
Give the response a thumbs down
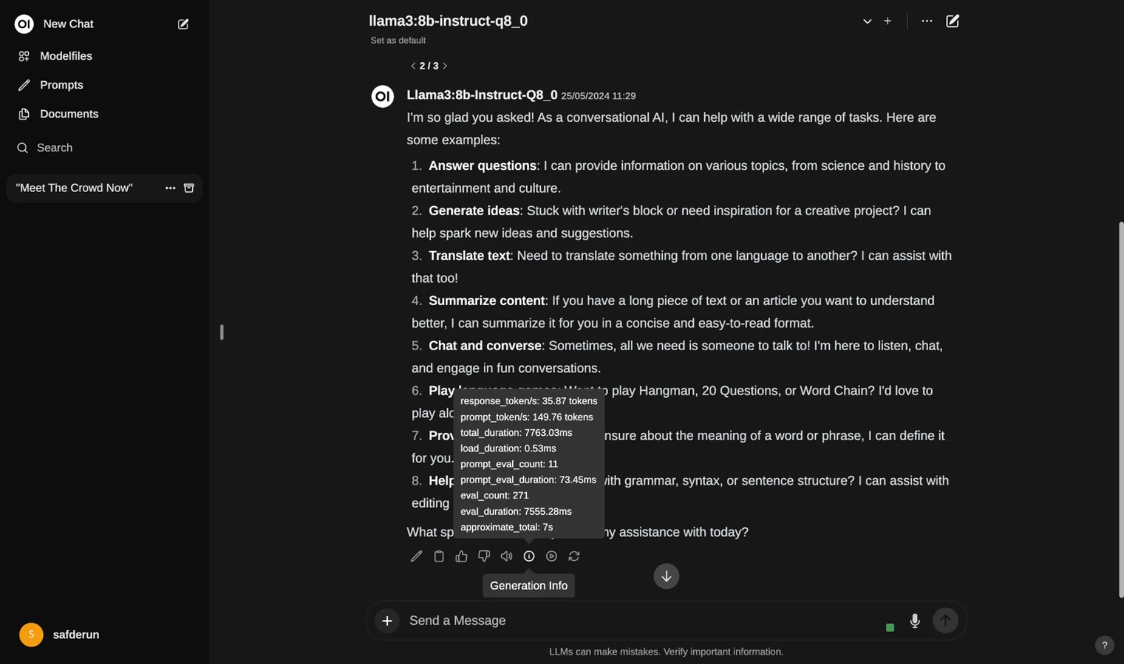tap(484, 556)
